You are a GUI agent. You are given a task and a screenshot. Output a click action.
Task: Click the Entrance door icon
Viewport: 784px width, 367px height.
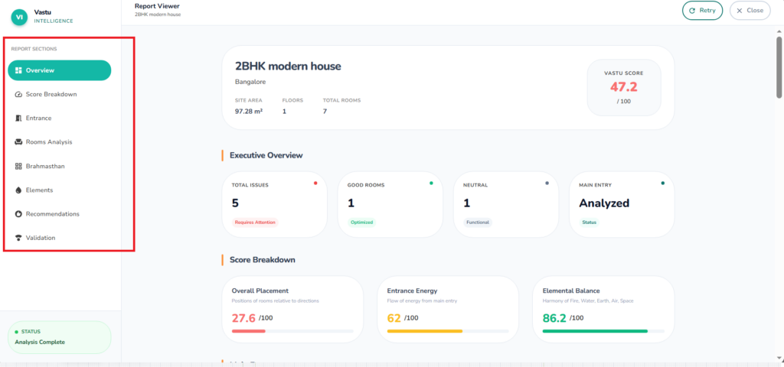(x=18, y=119)
